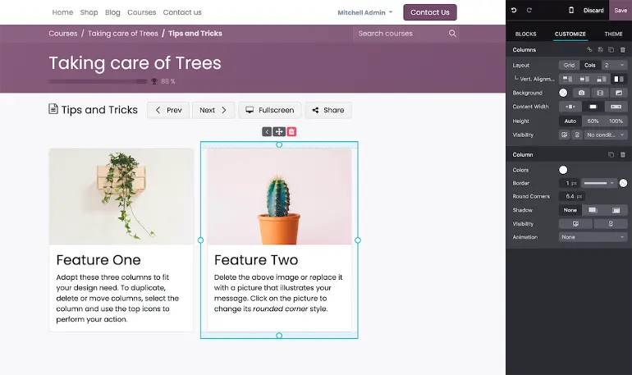Click the search magnifier in course search
The width and height of the screenshot is (632, 375).
tap(452, 34)
